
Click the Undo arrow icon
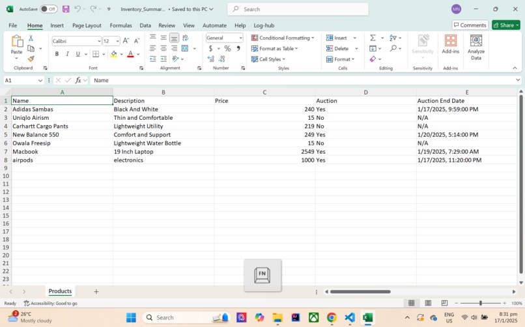78,9
